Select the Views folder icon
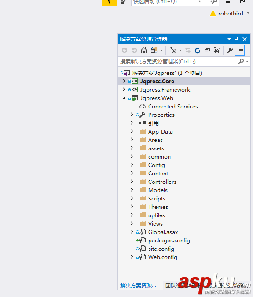This screenshot has width=253, height=297. pyautogui.click(x=143, y=223)
